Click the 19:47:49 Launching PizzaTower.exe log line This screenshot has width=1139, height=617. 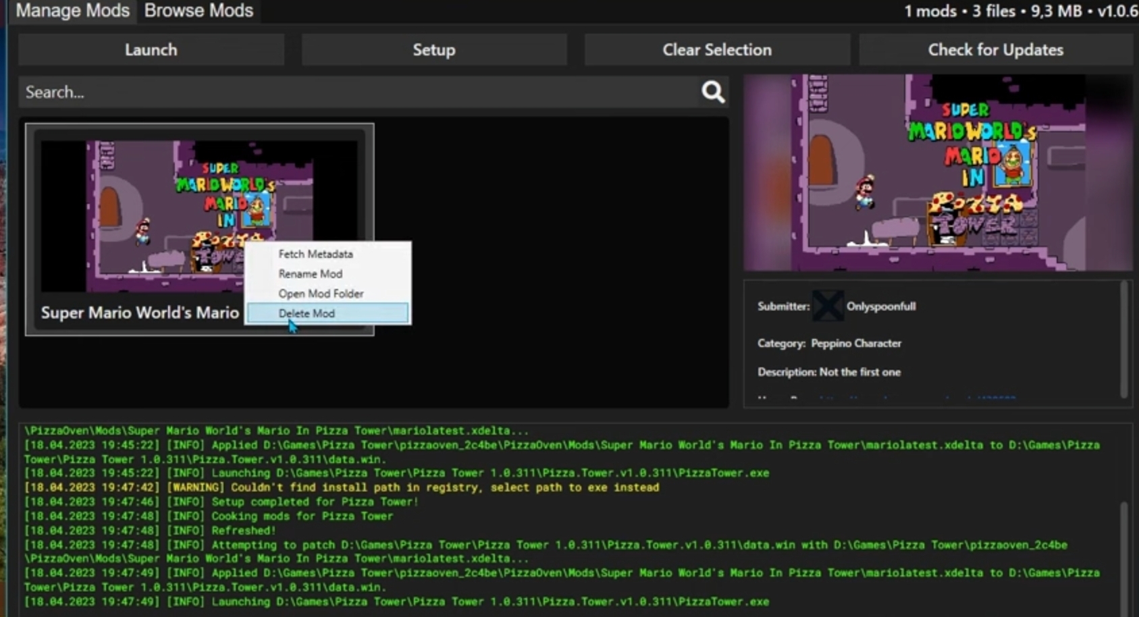pos(396,601)
